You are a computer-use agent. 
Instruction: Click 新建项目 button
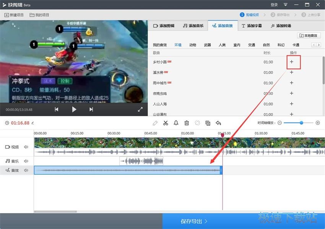click(14, 15)
